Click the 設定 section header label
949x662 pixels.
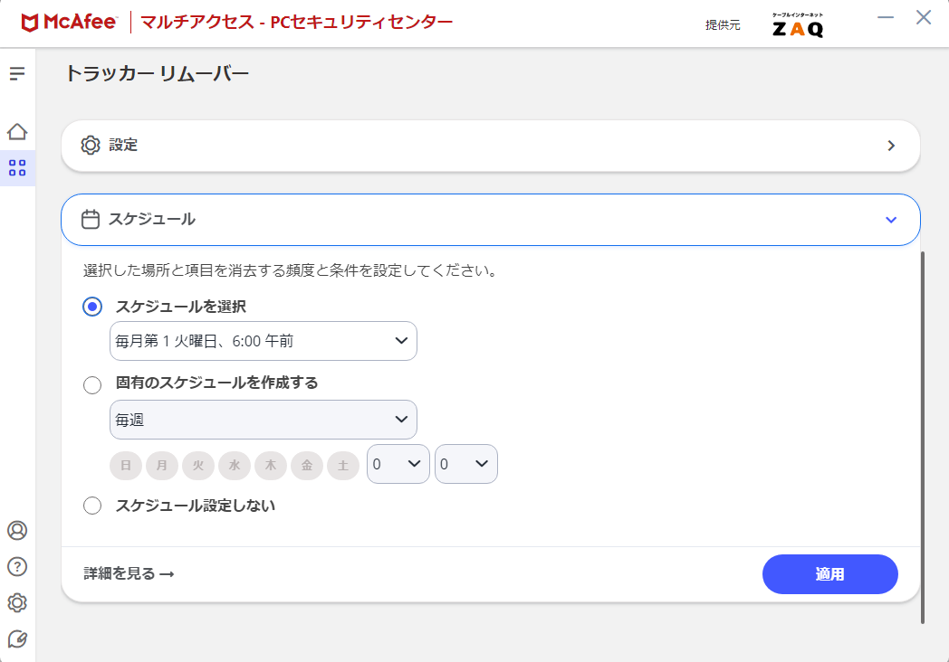(123, 145)
